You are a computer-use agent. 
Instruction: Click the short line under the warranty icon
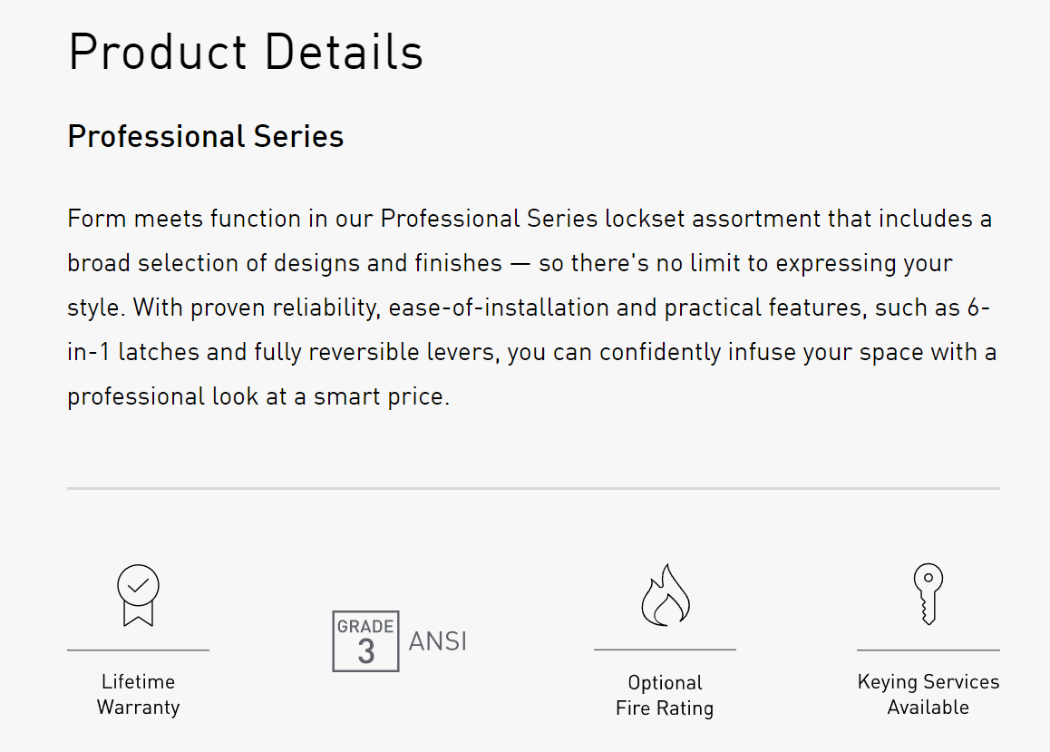[x=138, y=650]
